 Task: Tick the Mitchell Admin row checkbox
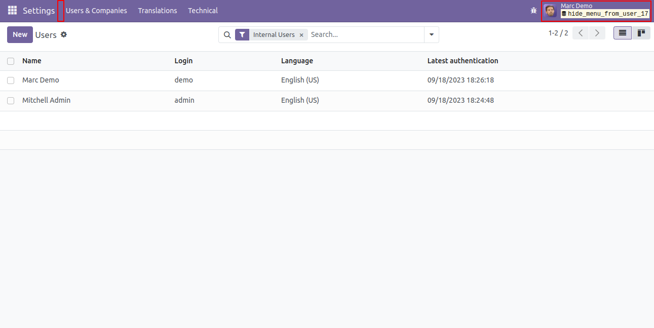(11, 101)
